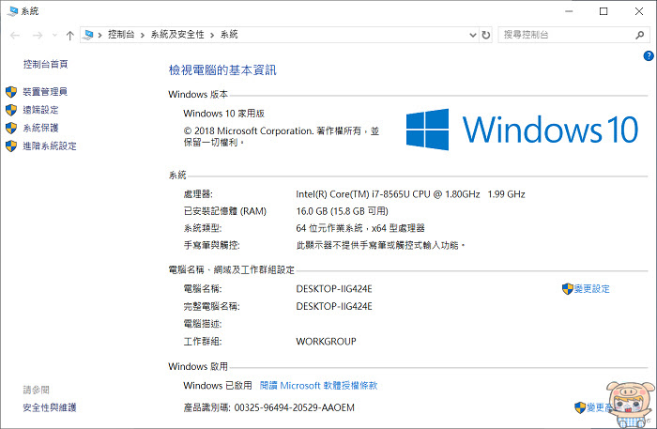Viewport: 657px width, 429px height.
Task: Click the 16.0 GB (15.8 GB 可用) value
Action: coord(342,211)
